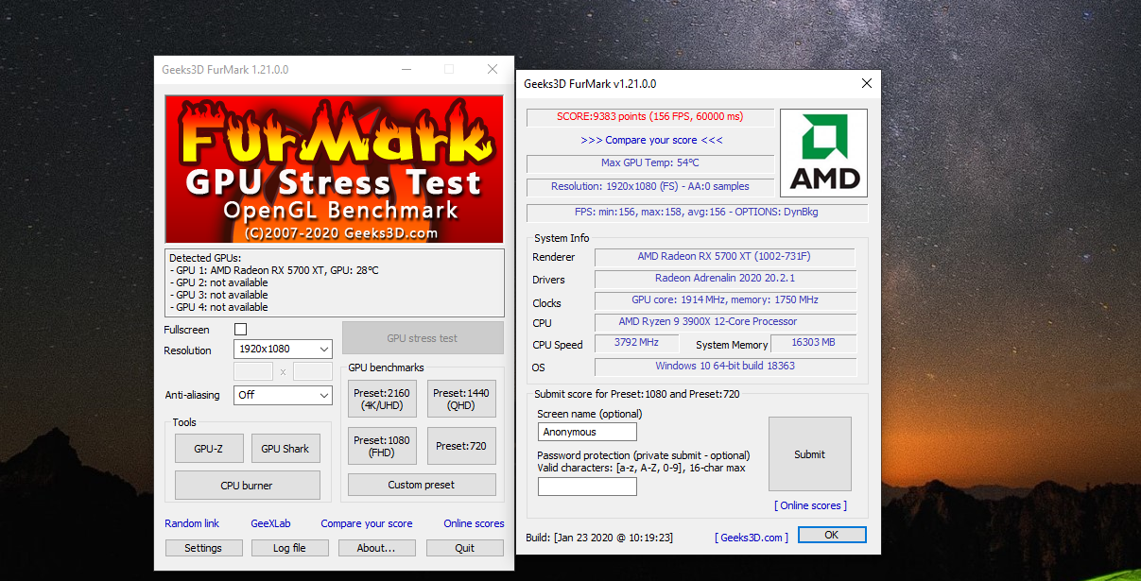The width and height of the screenshot is (1141, 581).
Task: Click the 16303 MB System Memory value
Action: (814, 343)
